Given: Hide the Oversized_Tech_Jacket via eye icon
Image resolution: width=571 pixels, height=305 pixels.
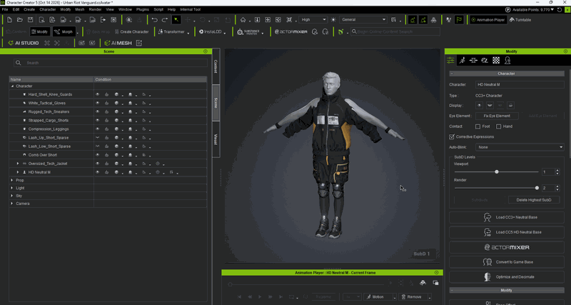Looking at the screenshot, I should coord(97,164).
